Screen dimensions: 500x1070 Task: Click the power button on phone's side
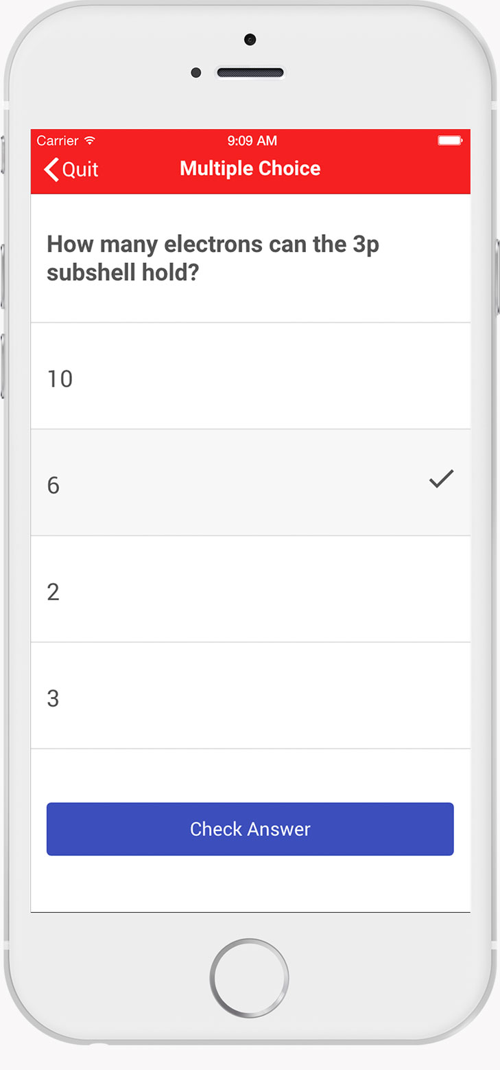tap(497, 278)
